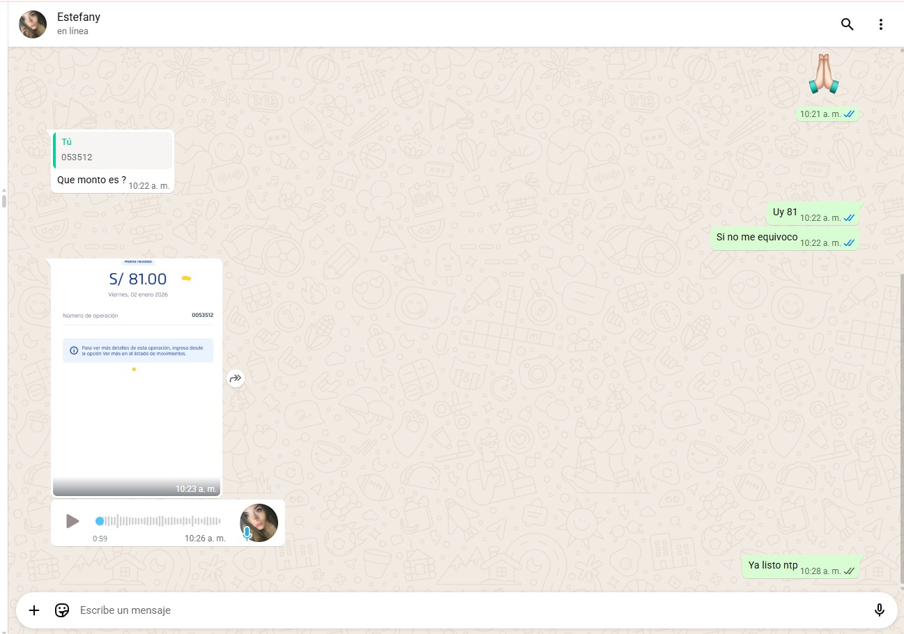Click the 'Que monto es ?' message
The image size is (904, 634).
(x=92, y=180)
